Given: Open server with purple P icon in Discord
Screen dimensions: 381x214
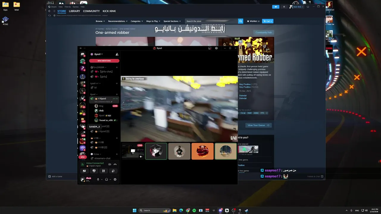Looking at the screenshot, I should (82, 69).
